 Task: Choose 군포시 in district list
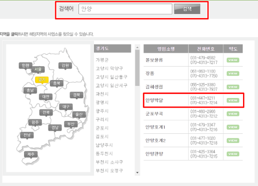(x=102, y=128)
